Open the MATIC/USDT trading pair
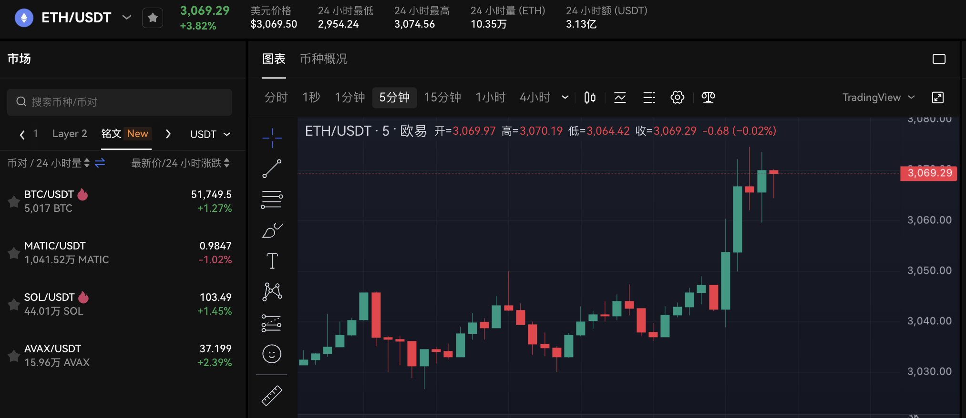Image resolution: width=966 pixels, height=418 pixels. 67,253
